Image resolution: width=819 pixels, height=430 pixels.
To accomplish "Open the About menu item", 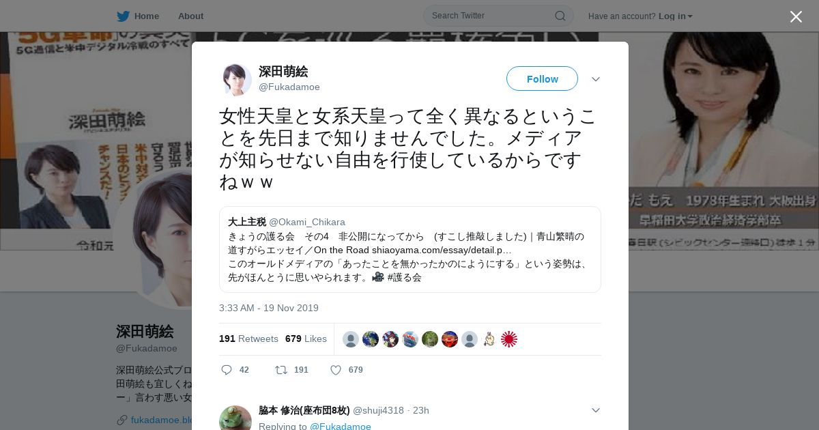I will pyautogui.click(x=190, y=16).
